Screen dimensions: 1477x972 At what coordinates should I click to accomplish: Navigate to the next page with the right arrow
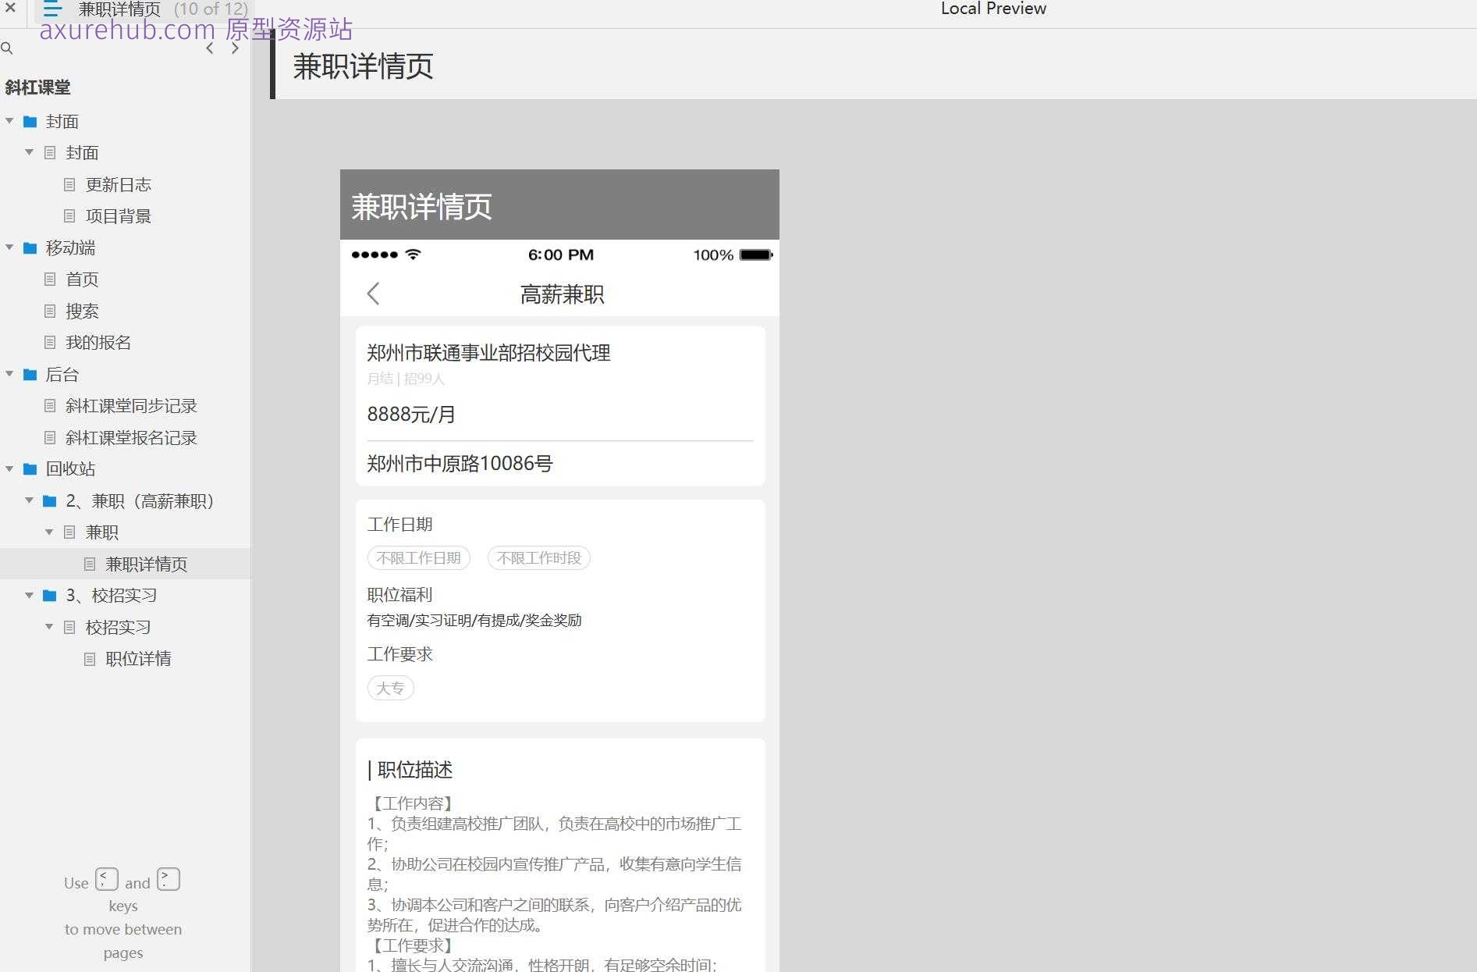point(235,48)
